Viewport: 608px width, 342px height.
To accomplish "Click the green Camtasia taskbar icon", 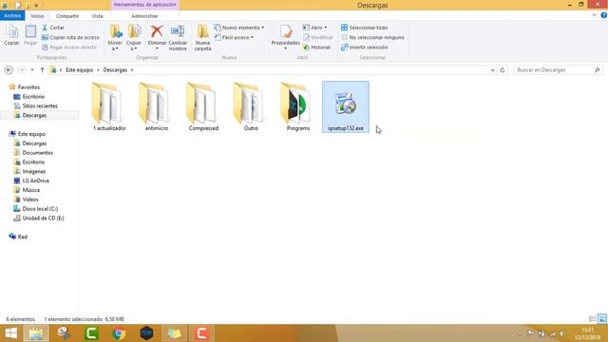I will pyautogui.click(x=91, y=333).
